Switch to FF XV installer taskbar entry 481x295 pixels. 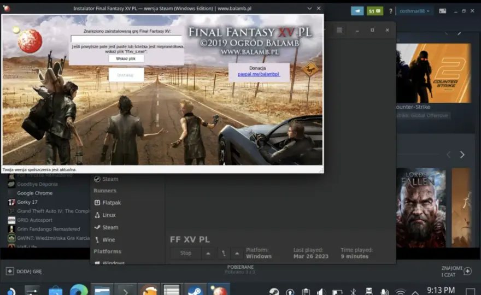[219, 291]
